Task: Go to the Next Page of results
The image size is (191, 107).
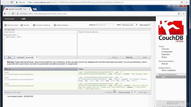Action: [x=144, y=92]
